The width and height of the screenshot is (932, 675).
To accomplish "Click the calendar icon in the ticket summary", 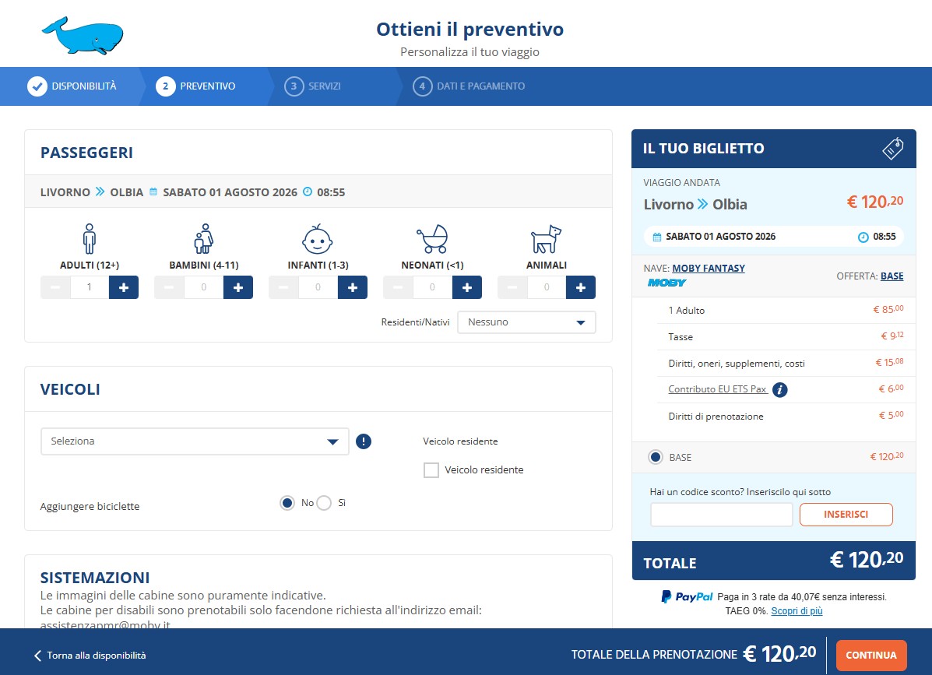I will click(x=657, y=237).
